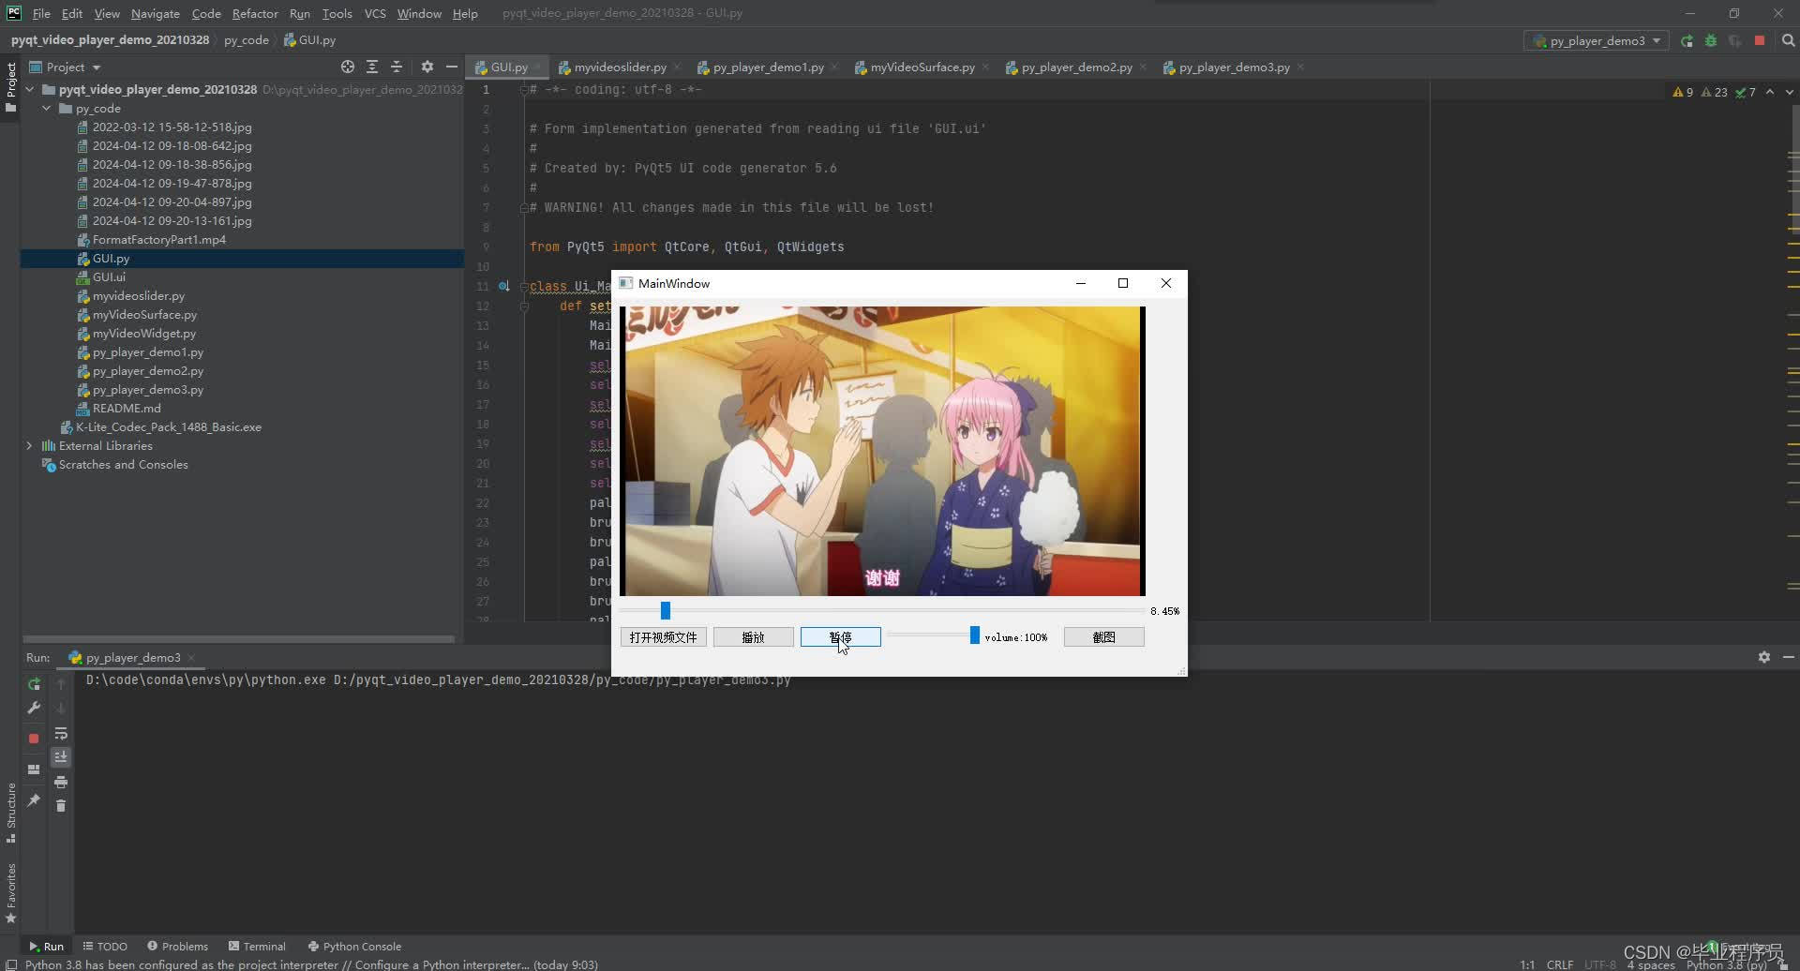Select myVideoWidget.py in project tree

tap(144, 333)
